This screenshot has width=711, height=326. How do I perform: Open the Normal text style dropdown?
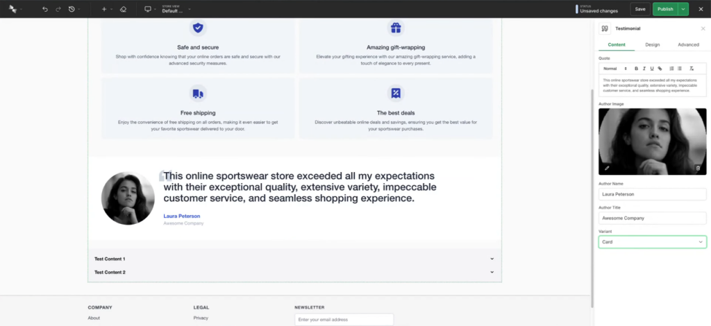[615, 69]
